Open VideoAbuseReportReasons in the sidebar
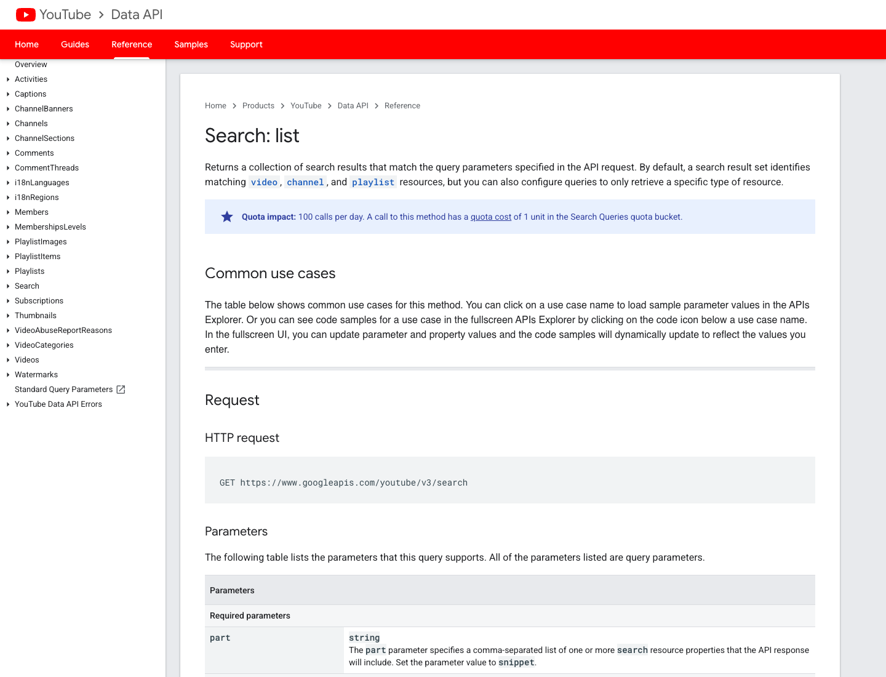The width and height of the screenshot is (886, 677). coord(63,330)
